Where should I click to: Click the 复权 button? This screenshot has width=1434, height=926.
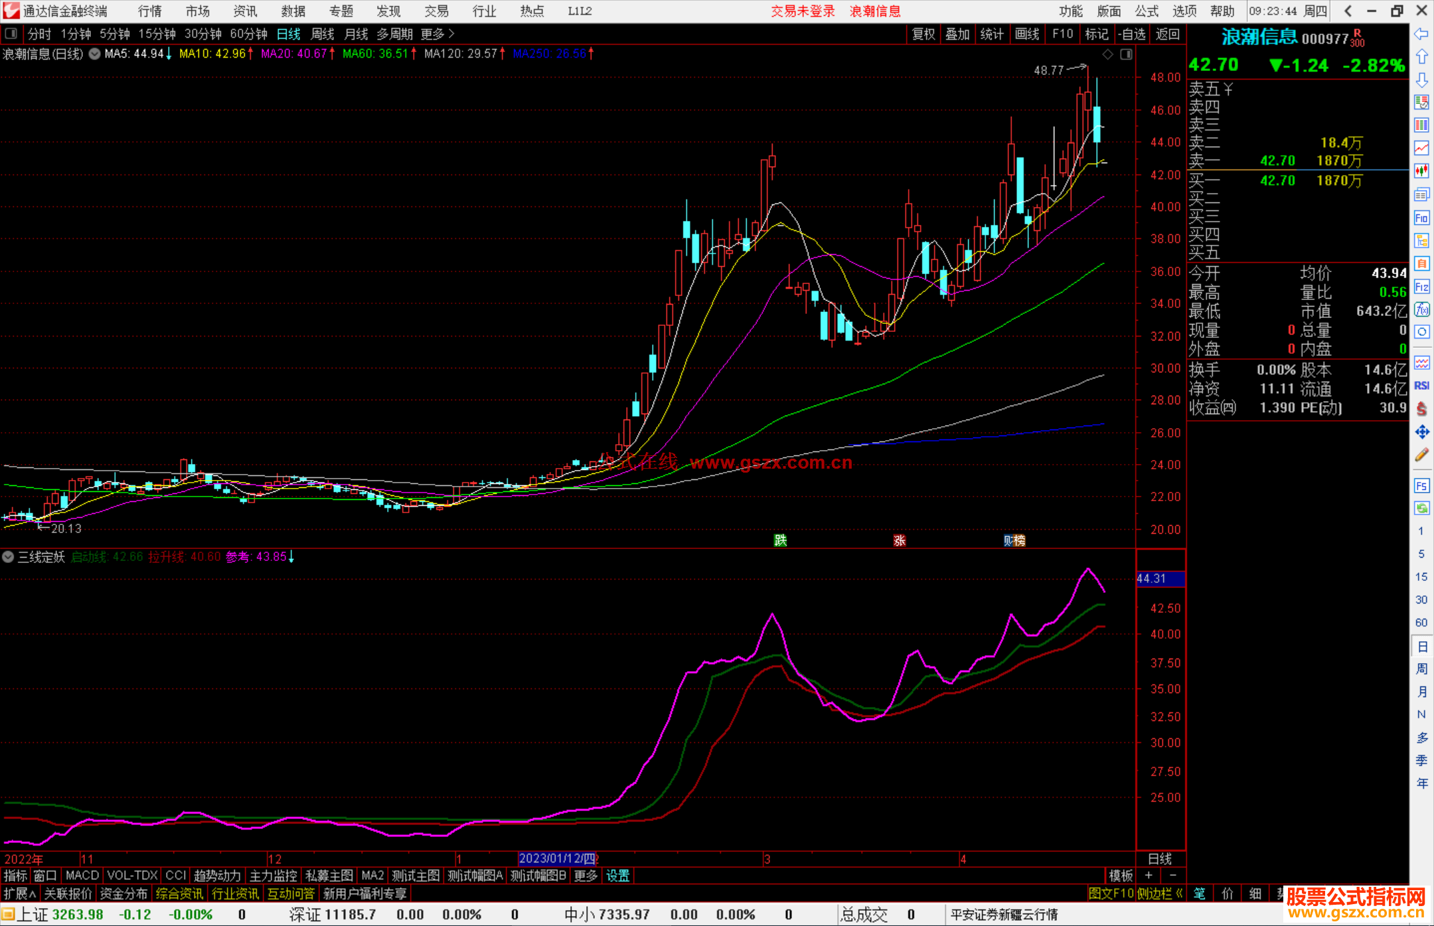(x=923, y=34)
